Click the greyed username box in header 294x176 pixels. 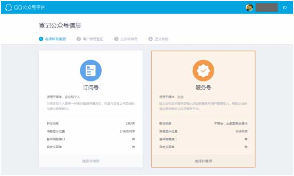click(x=267, y=7)
